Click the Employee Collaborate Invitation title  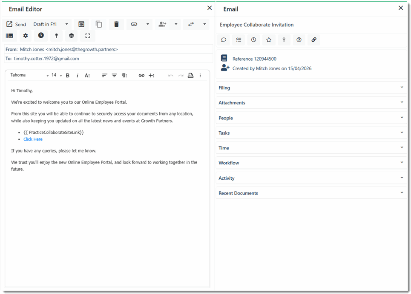point(257,25)
